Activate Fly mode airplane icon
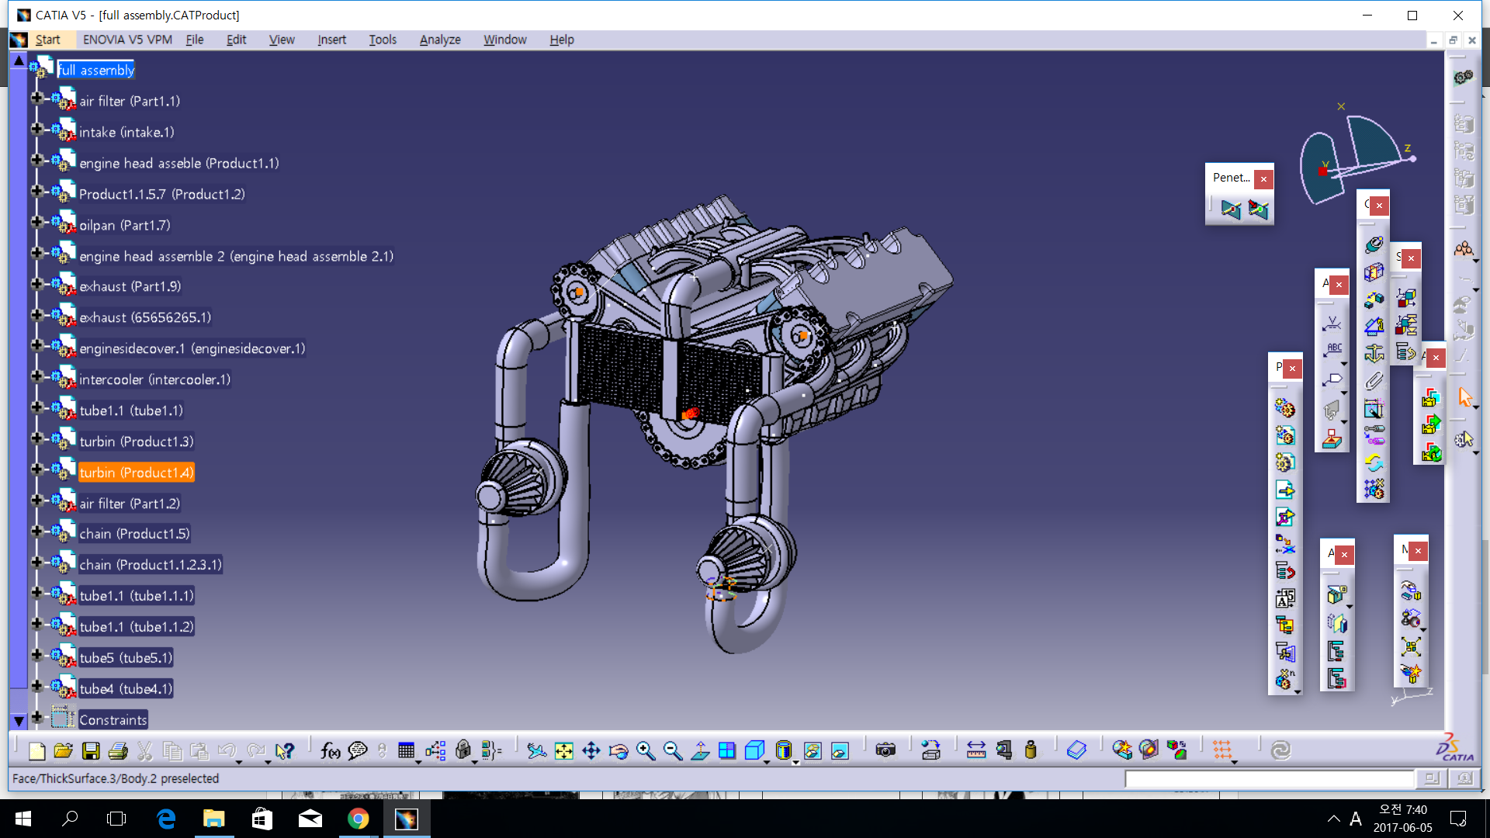The image size is (1490, 838). (x=536, y=750)
